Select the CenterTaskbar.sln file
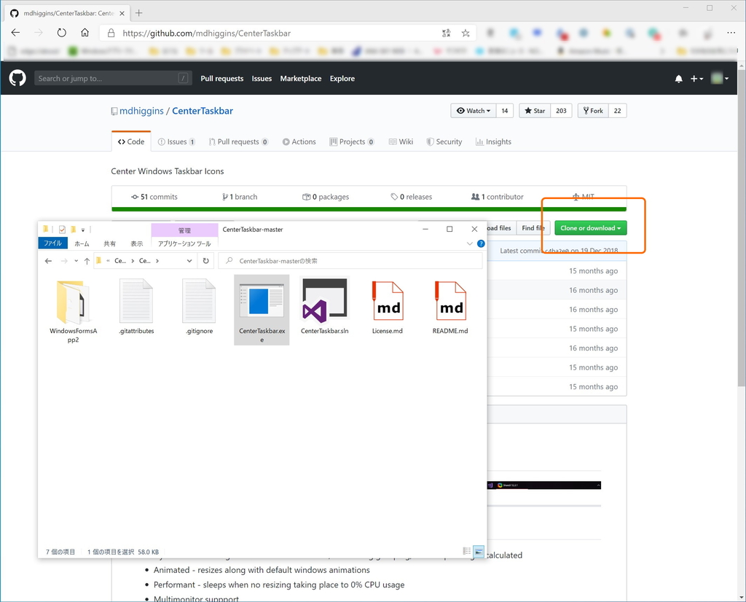 tap(325, 307)
